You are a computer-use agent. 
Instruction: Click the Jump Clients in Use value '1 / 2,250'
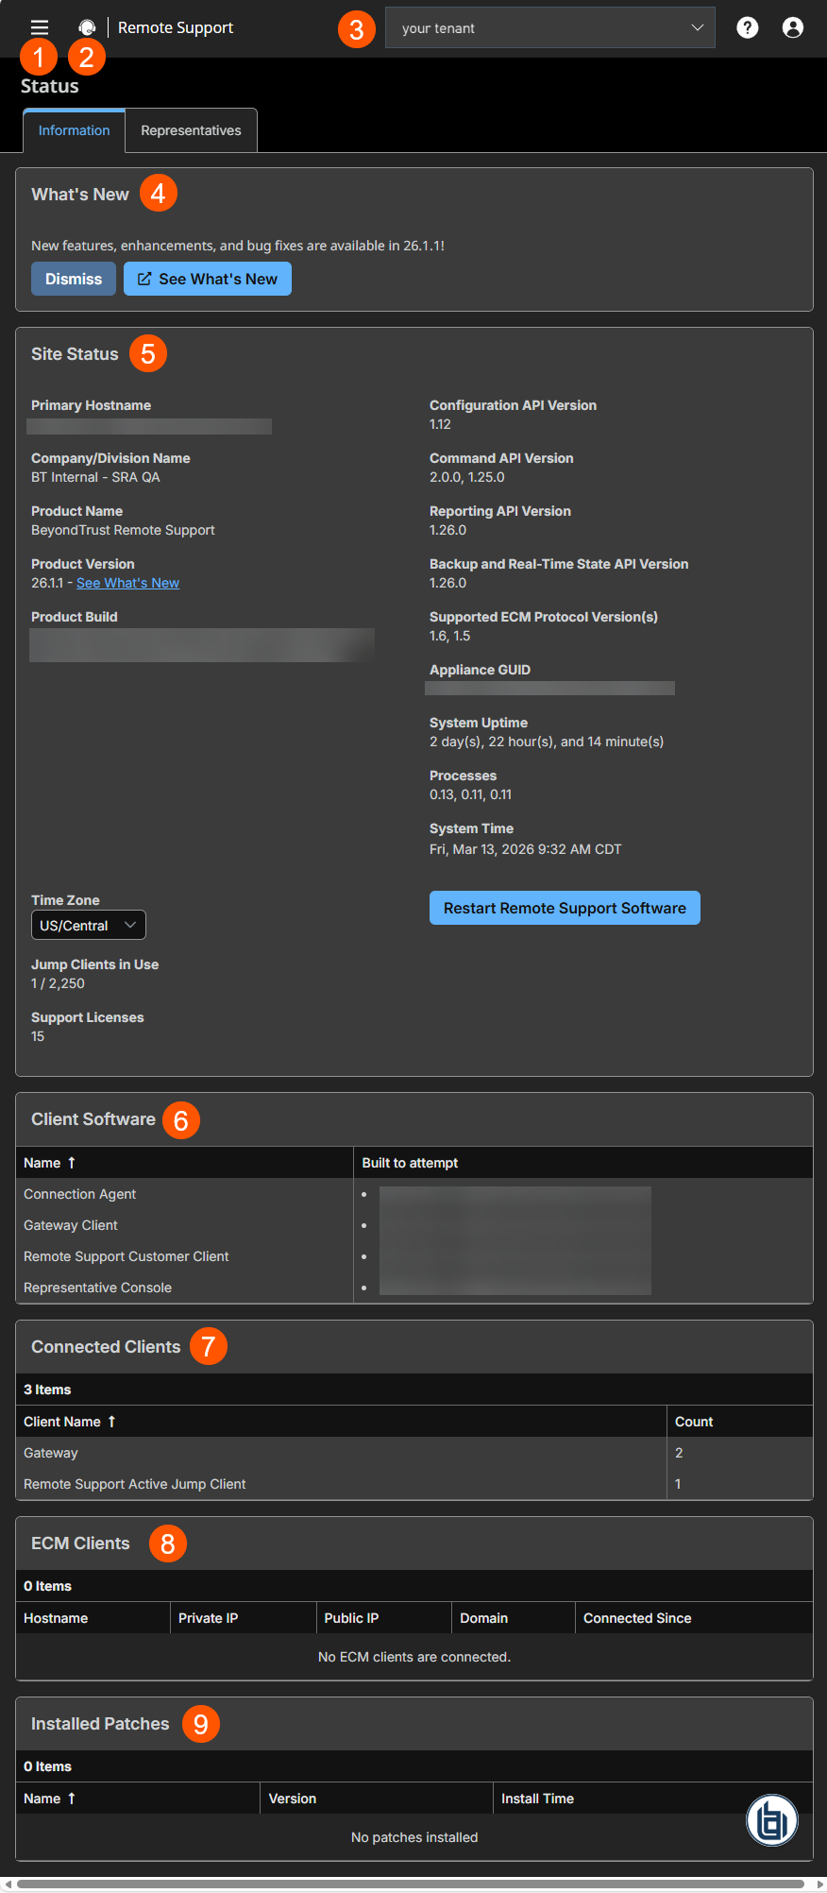tap(58, 983)
